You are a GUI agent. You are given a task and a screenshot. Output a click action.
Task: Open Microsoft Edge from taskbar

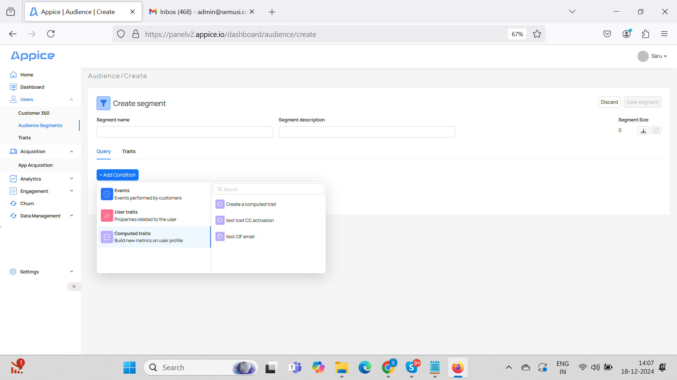coord(365,368)
